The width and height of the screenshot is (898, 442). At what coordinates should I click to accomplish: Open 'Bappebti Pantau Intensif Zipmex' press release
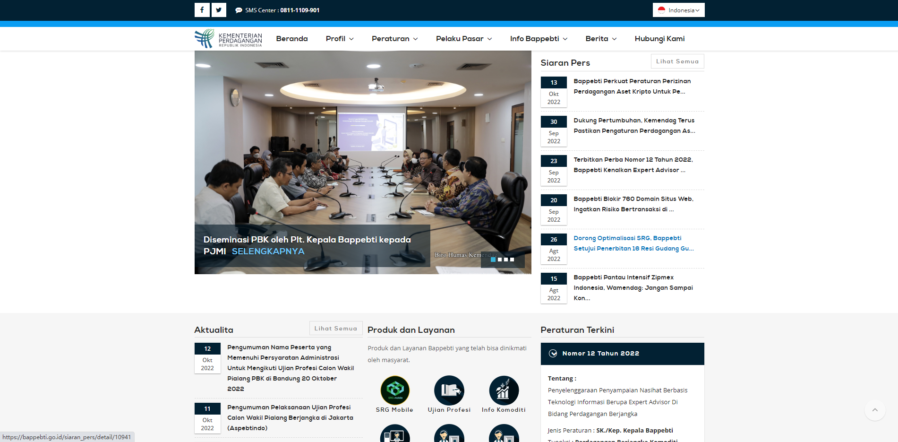[x=633, y=288]
